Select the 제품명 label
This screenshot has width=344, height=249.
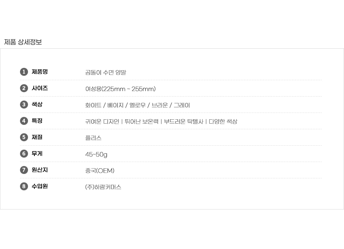pyautogui.click(x=40, y=72)
